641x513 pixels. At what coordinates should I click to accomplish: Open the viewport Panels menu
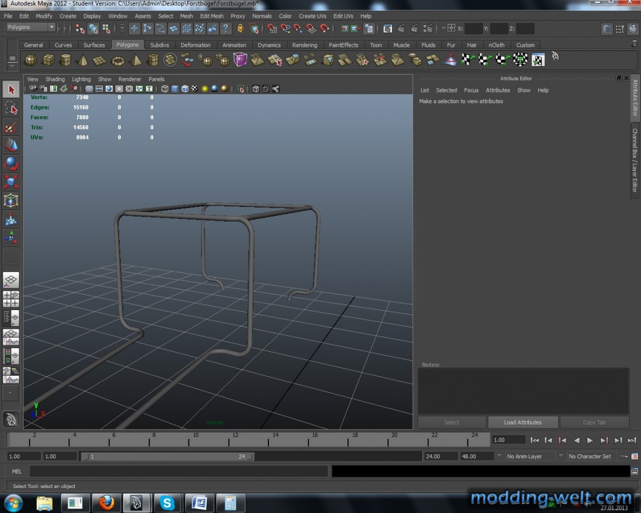(157, 79)
